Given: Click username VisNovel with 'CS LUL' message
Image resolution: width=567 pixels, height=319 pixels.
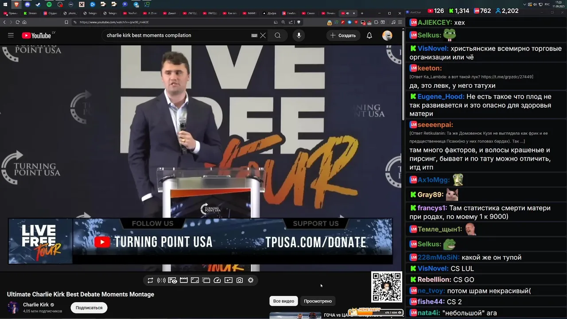Looking at the screenshot, I should [x=433, y=268].
